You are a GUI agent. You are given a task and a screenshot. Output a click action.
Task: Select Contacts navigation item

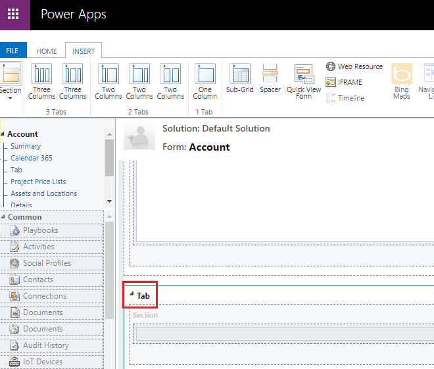click(52, 280)
